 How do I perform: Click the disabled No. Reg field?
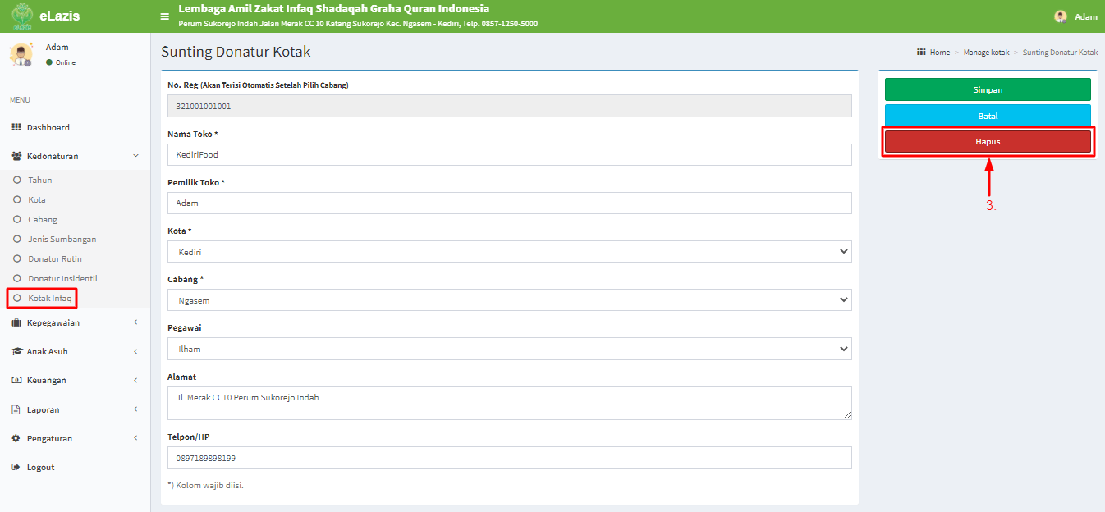click(510, 106)
